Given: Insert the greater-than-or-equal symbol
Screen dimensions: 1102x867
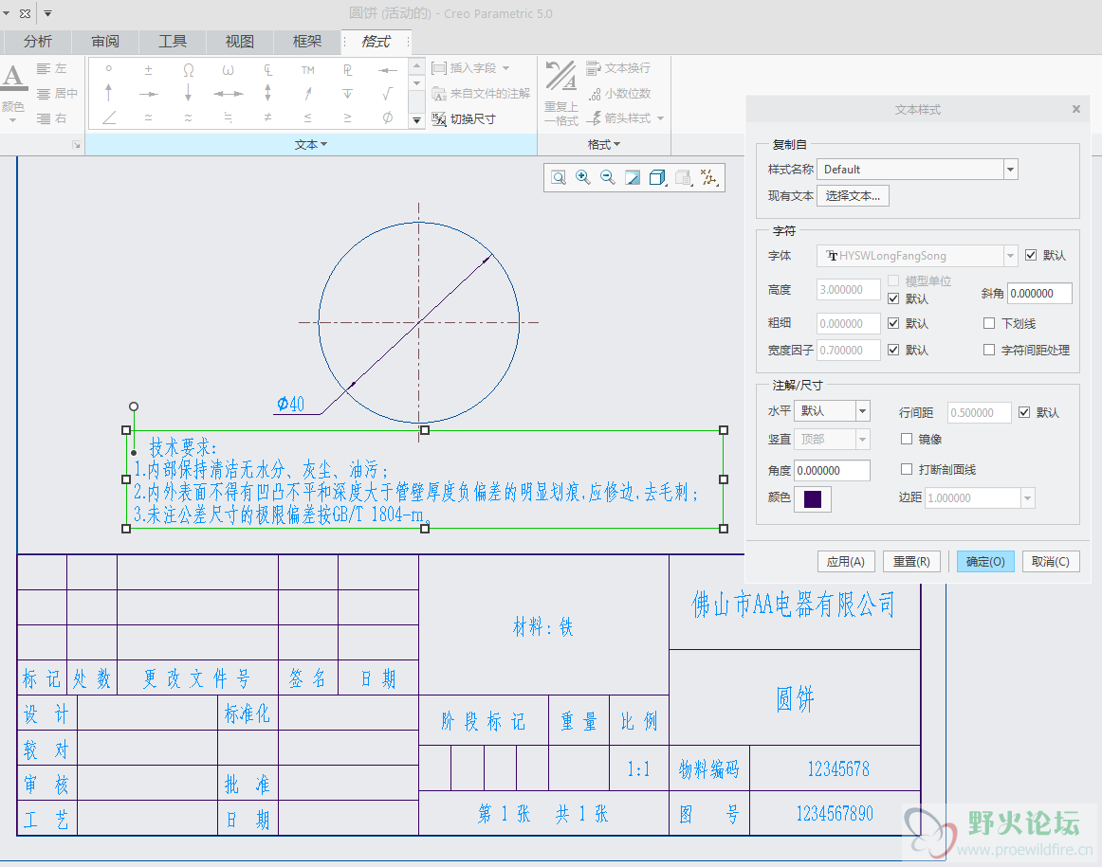Looking at the screenshot, I should pyautogui.click(x=348, y=117).
